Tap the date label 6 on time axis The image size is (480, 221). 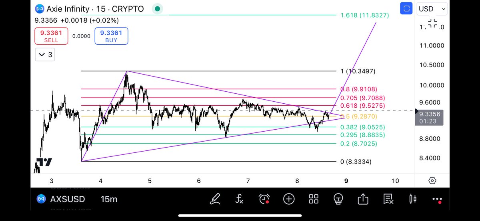point(199,181)
